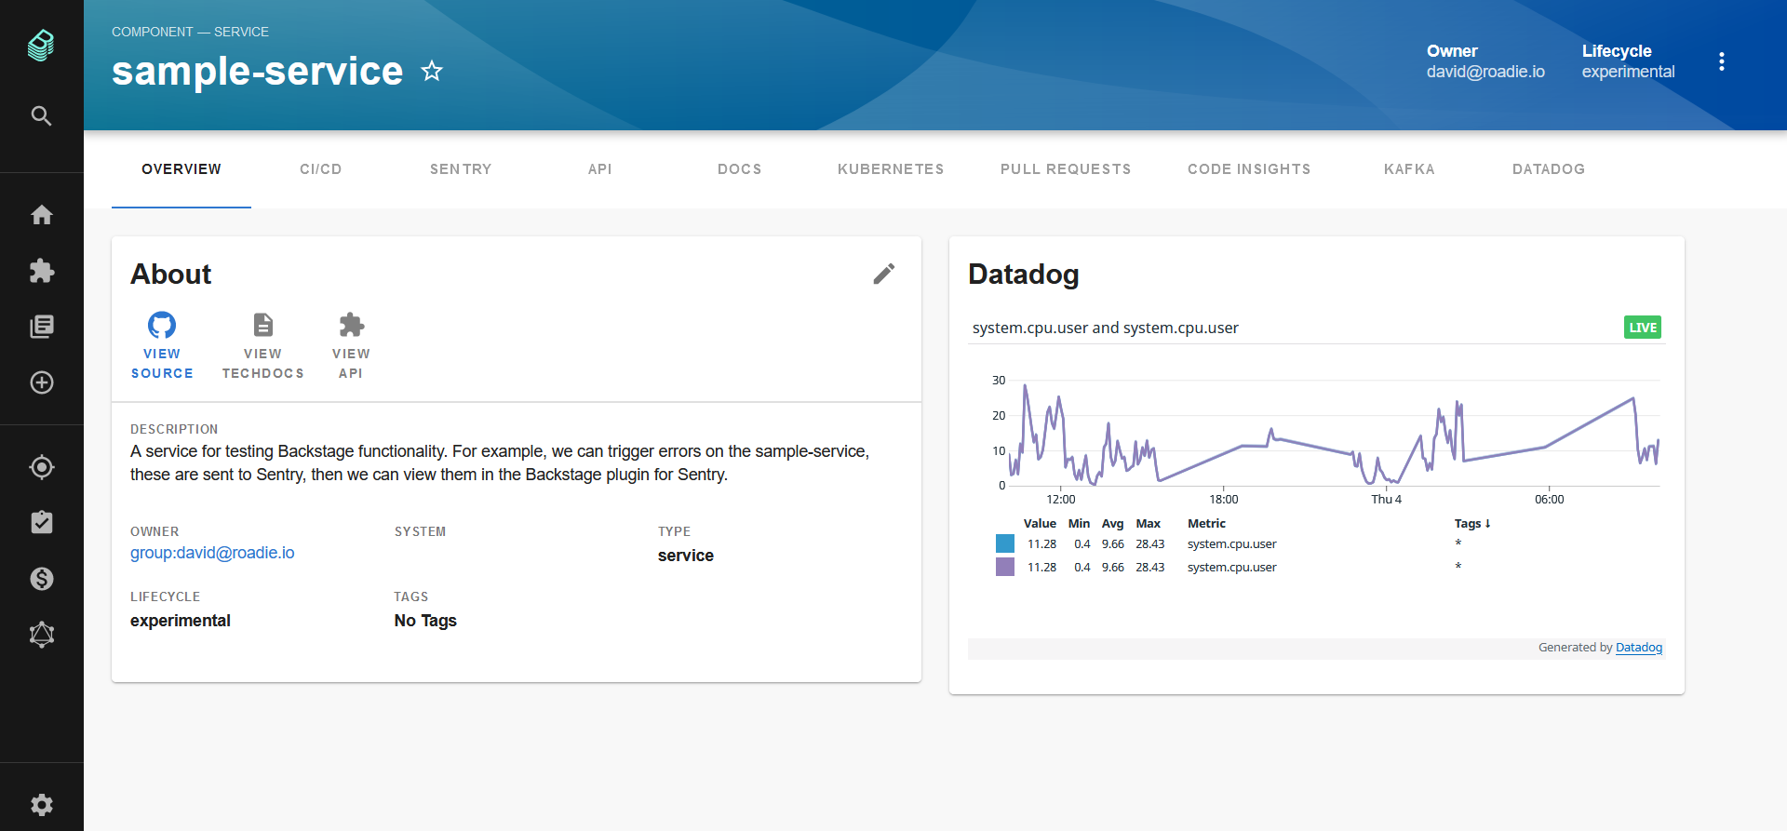The height and width of the screenshot is (831, 1787).
Task: Click the 'No Tags' value
Action: pyautogui.click(x=425, y=621)
